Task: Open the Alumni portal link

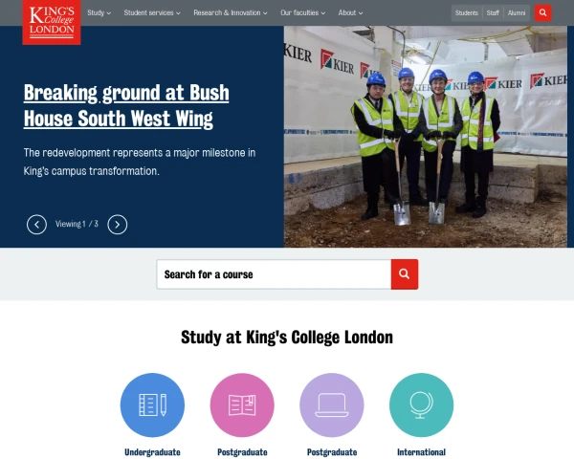Action: 517,13
